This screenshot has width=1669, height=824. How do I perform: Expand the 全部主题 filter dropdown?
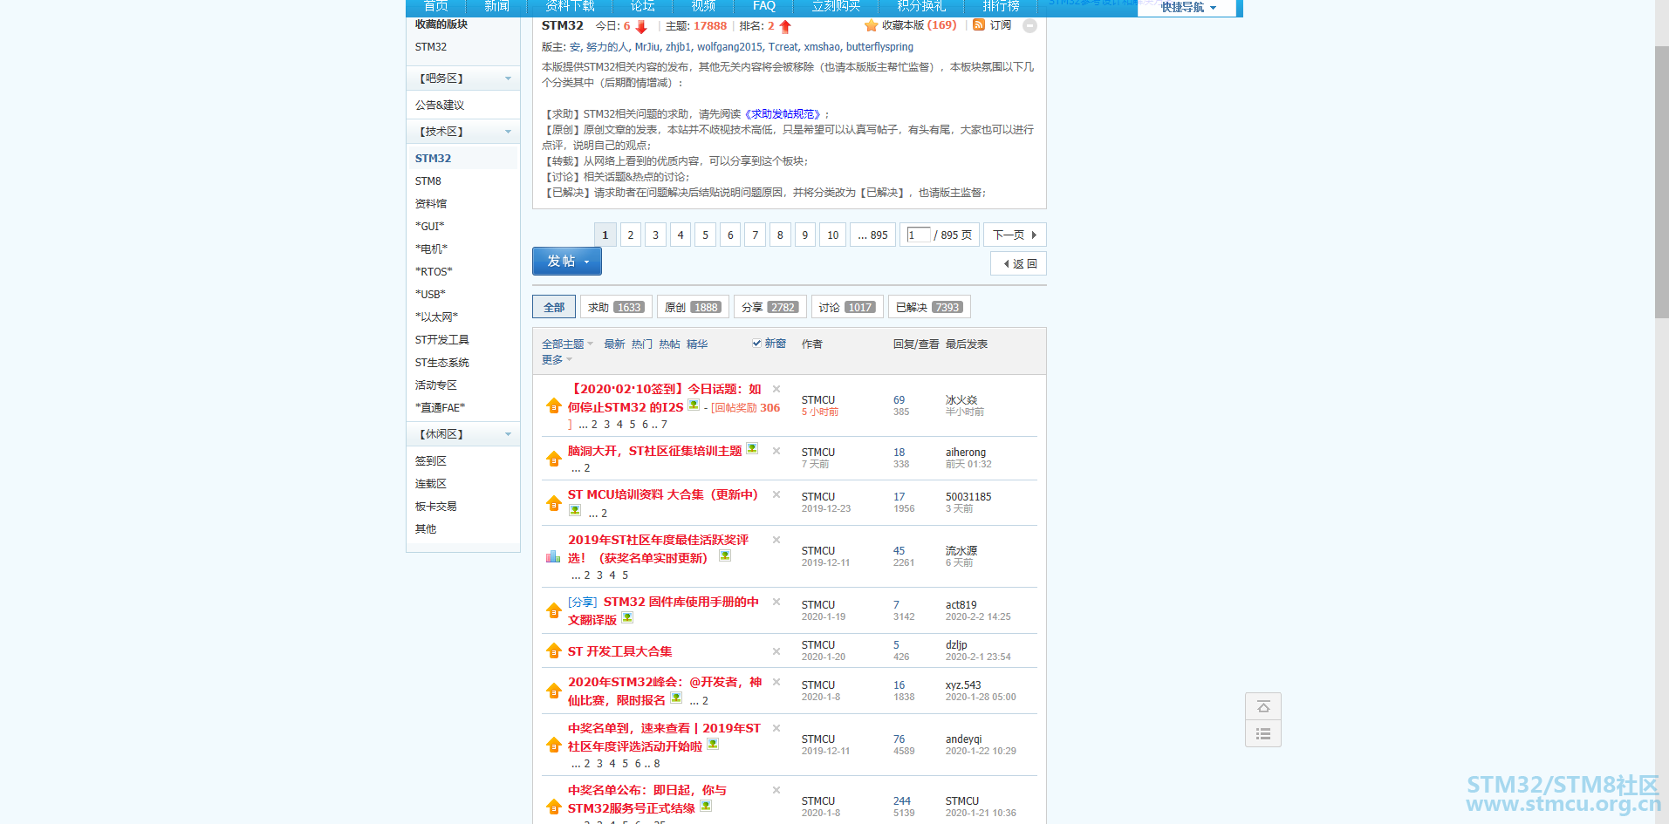click(x=567, y=344)
